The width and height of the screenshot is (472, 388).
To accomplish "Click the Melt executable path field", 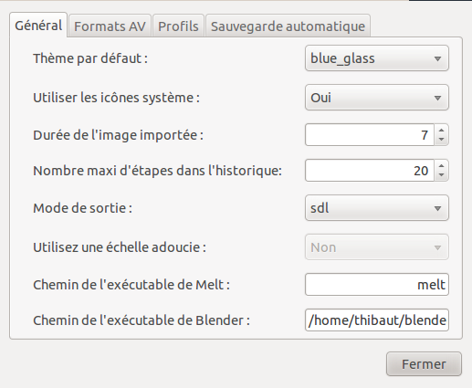I will pos(377,285).
